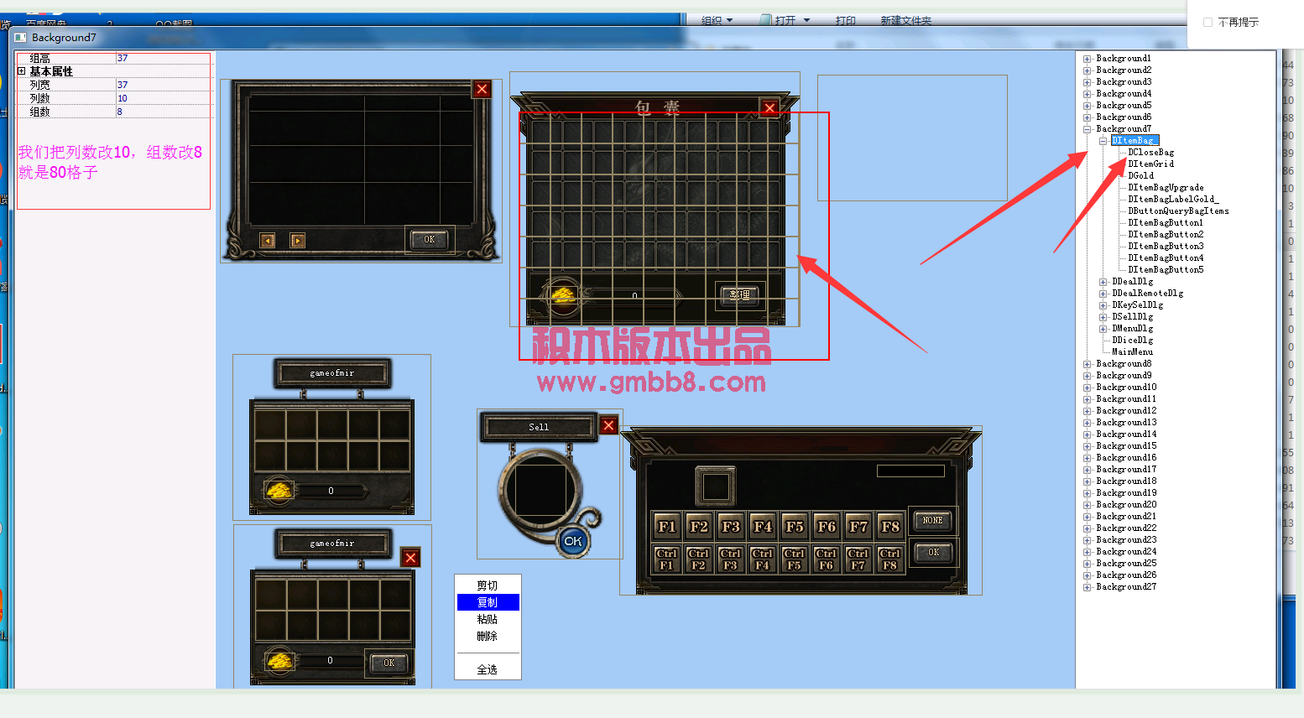Select the Ctrl F2 key button
Image resolution: width=1304 pixels, height=718 pixels.
tap(699, 559)
